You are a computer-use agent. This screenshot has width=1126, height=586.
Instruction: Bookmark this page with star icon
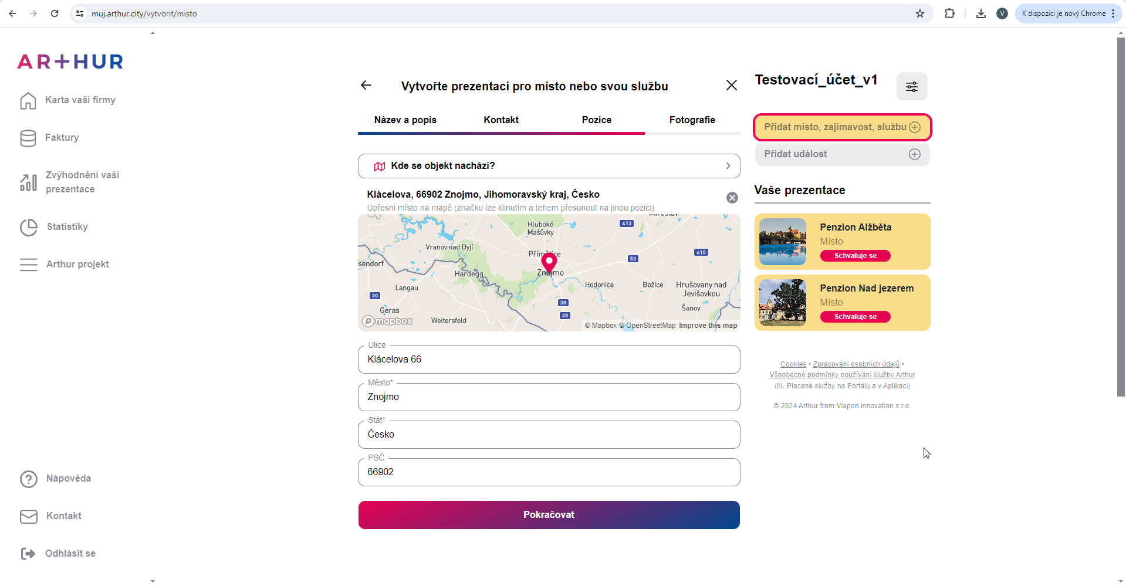[x=919, y=13]
